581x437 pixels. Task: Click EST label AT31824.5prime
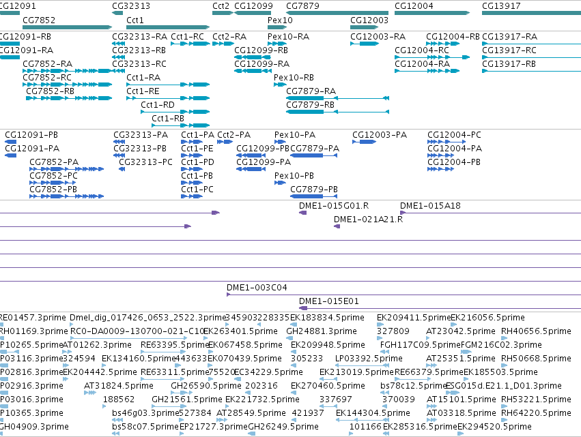119,386
